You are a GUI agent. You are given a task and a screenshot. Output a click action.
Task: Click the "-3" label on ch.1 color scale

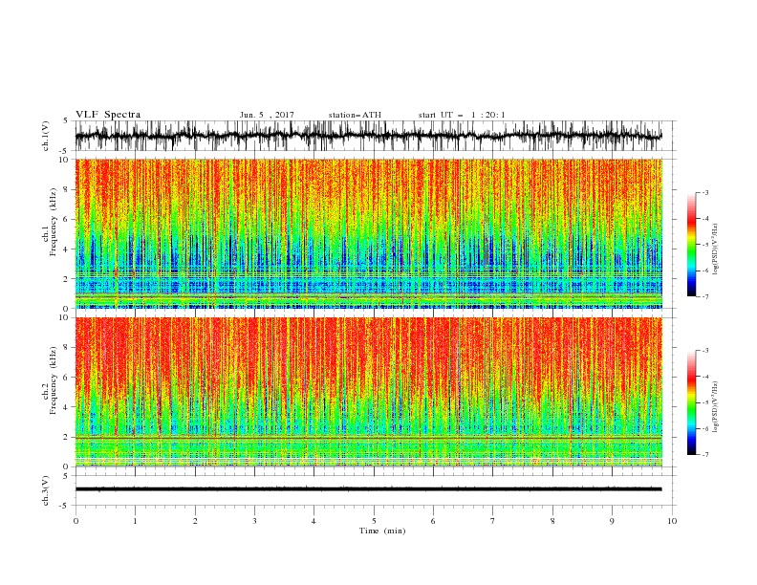pos(705,192)
